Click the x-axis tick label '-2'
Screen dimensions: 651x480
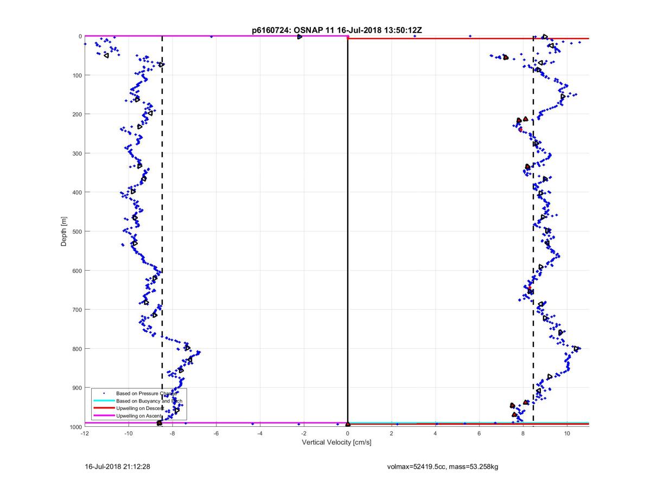[304, 433]
